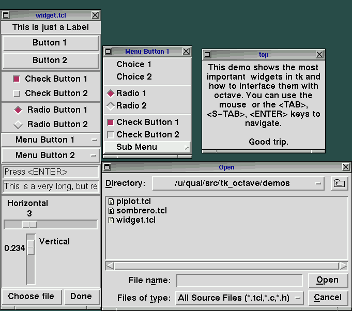This screenshot has width=352, height=311.
Task: Open window menu icon of Menu Button 1
Action: (x=108, y=52)
